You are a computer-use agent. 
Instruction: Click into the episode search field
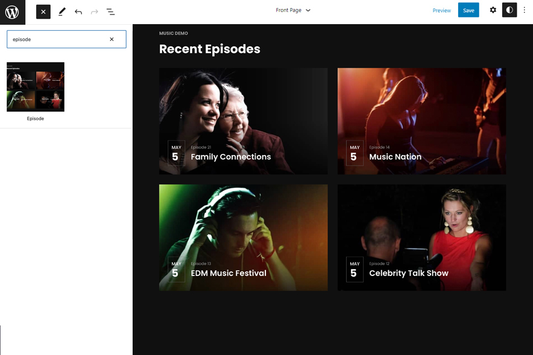click(57, 39)
